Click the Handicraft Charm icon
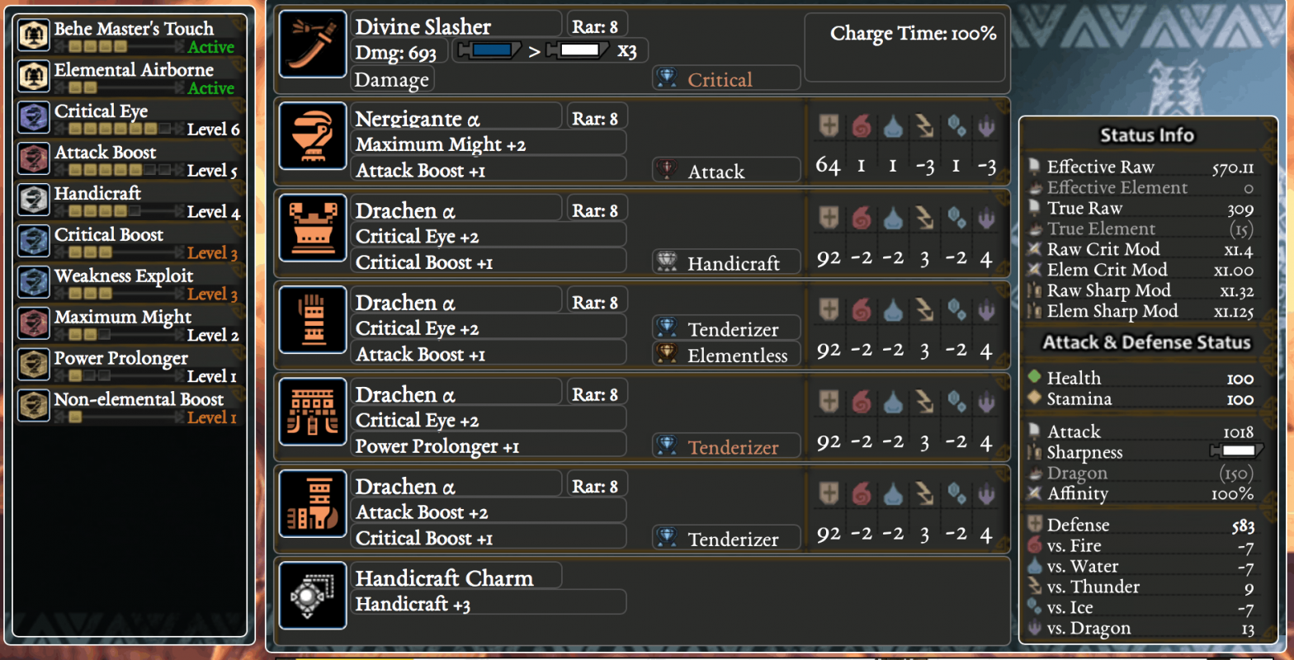This screenshot has height=660, width=1294. point(313,596)
